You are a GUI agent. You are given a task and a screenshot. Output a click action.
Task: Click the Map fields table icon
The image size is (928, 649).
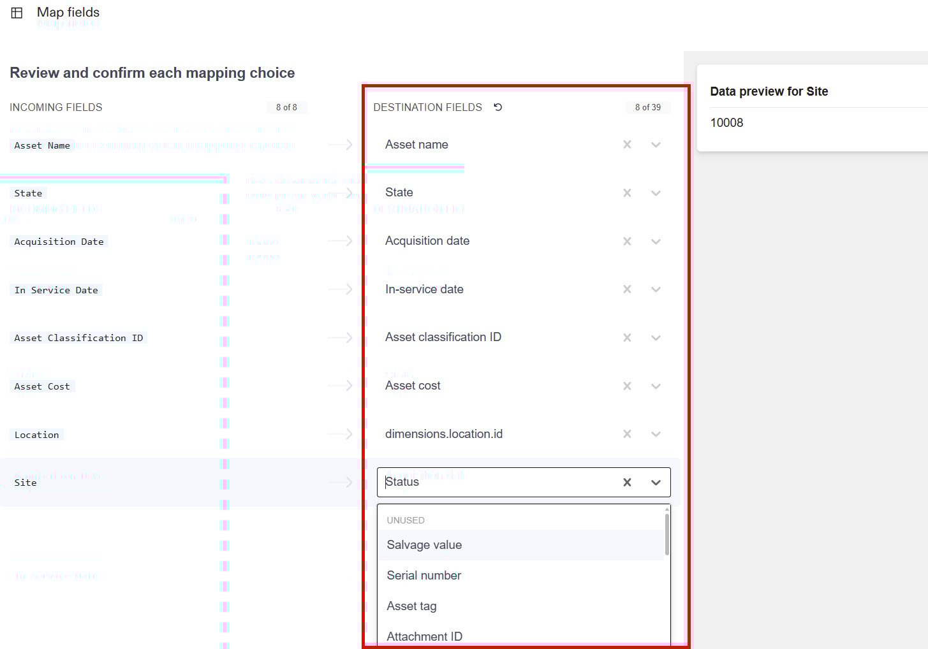[17, 13]
